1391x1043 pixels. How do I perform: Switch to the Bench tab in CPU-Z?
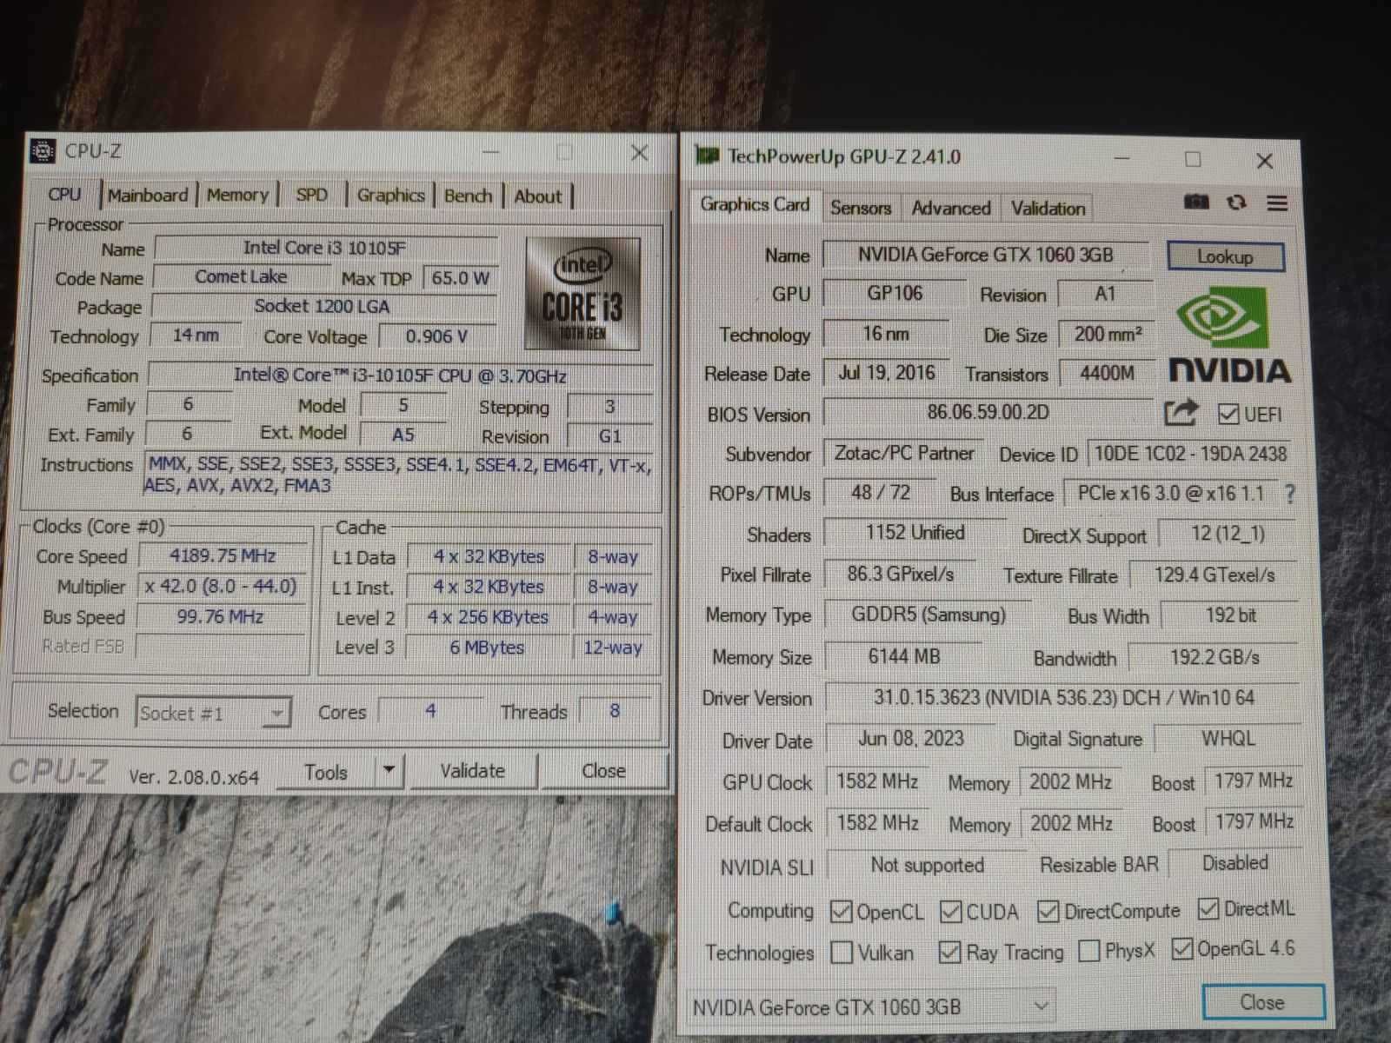[x=468, y=196]
